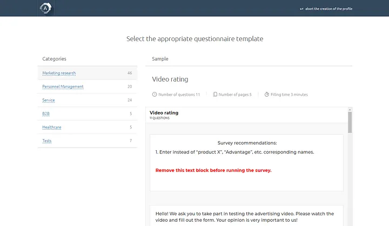Open the Healthcare category
The height and width of the screenshot is (226, 389).
click(x=52, y=127)
